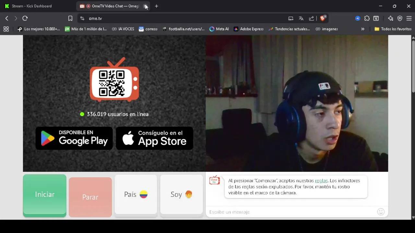Click the OmeTV avatar beside rules message
The width and height of the screenshot is (415, 233).
pos(215,180)
